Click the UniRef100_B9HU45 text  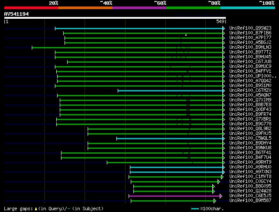coord(250,57)
